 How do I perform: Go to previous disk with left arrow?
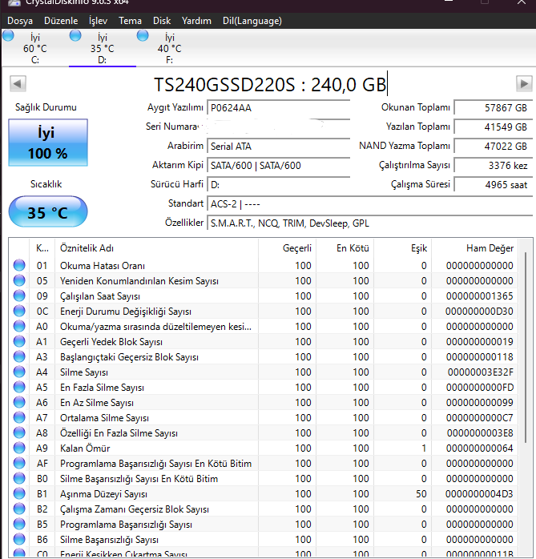[x=18, y=84]
